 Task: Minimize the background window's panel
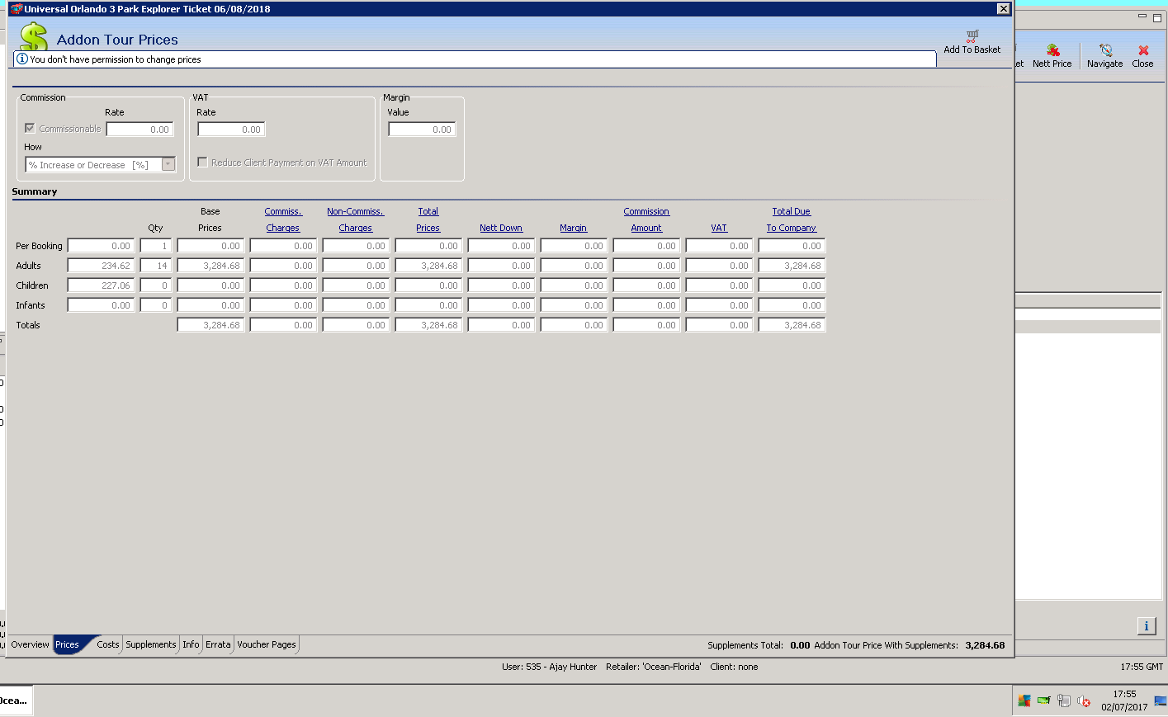(x=1143, y=17)
